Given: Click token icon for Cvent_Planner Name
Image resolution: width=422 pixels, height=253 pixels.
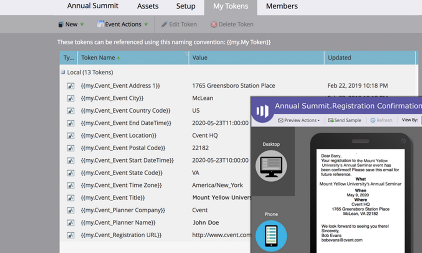Looking at the screenshot, I should tap(71, 223).
